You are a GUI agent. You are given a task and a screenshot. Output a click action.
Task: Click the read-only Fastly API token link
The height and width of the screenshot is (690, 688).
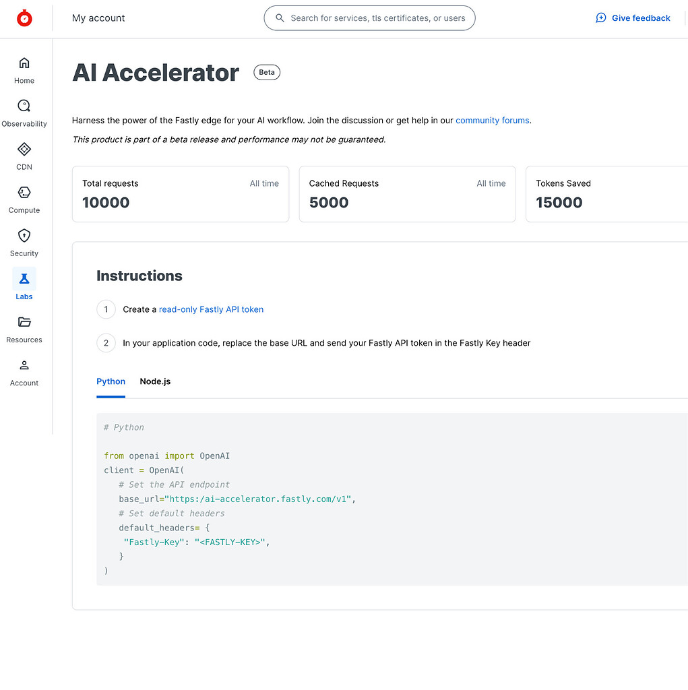[211, 309]
